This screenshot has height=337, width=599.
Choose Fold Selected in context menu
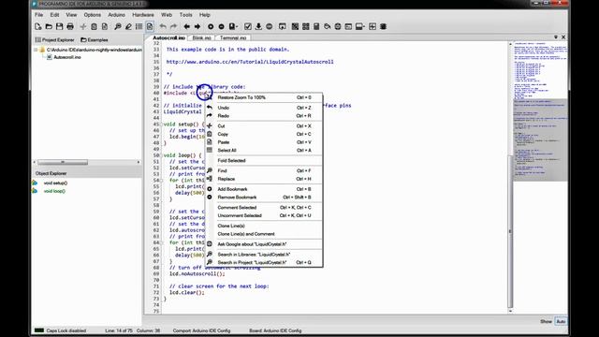tap(264, 160)
